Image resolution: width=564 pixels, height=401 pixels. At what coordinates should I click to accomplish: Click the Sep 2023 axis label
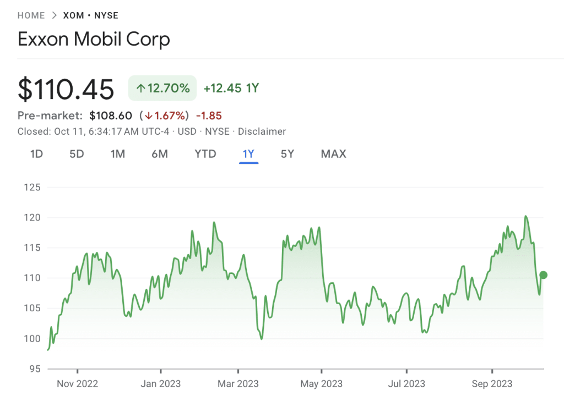click(492, 383)
